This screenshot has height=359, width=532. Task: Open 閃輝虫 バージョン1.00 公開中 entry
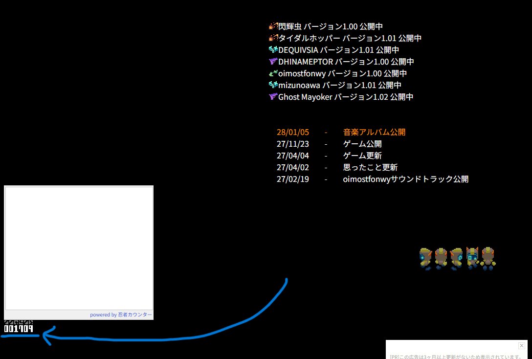pos(331,26)
